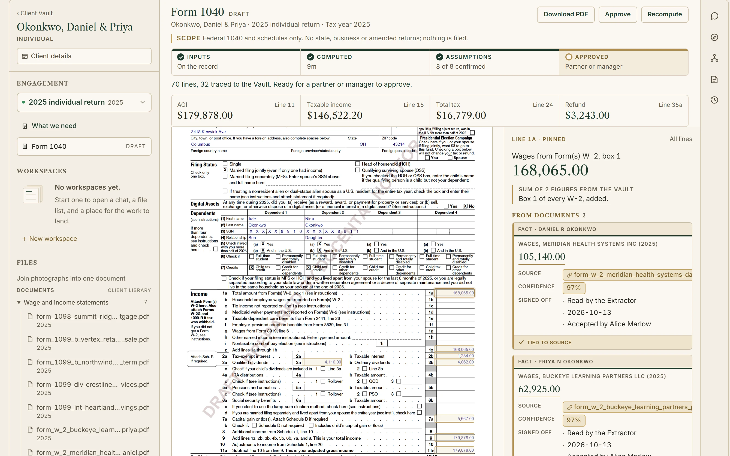Click link icon beside form_w_2_meridian_health_systems source
730x456 pixels.
pyautogui.click(x=569, y=275)
